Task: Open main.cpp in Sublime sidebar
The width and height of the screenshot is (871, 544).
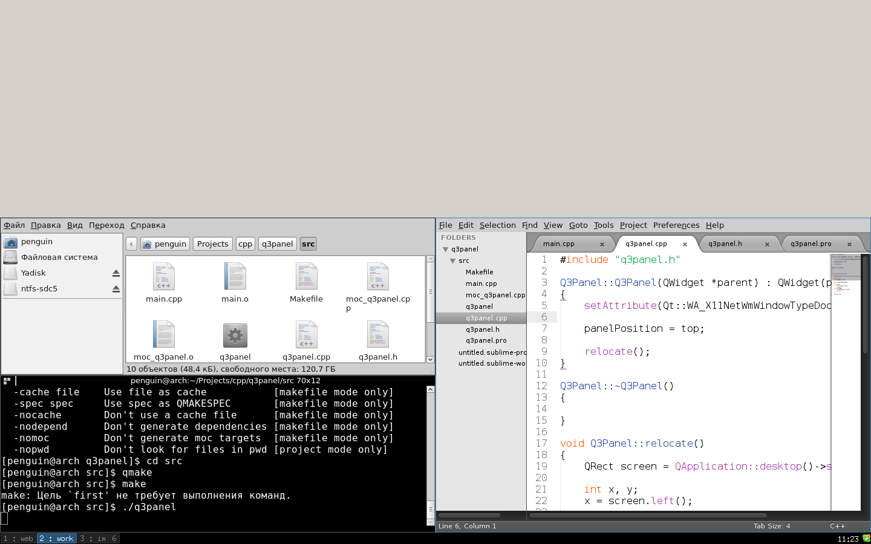Action: (x=481, y=284)
